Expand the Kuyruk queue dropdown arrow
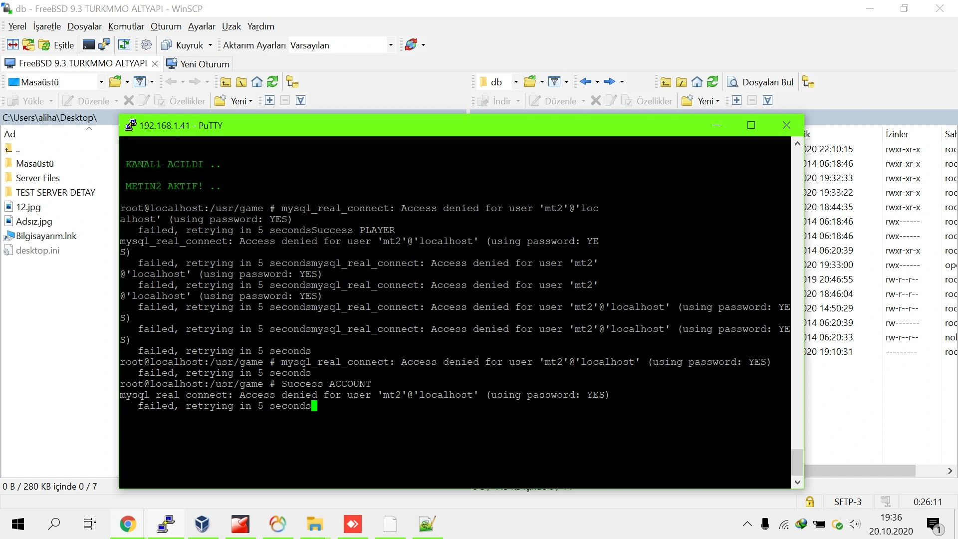 210,45
